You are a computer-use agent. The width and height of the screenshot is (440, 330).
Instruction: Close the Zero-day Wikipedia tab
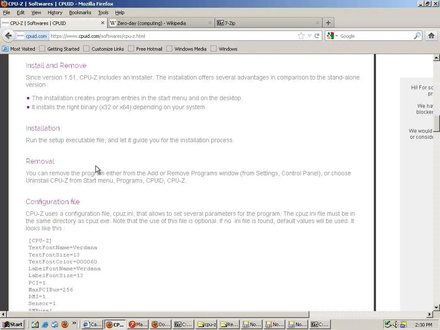(x=210, y=23)
